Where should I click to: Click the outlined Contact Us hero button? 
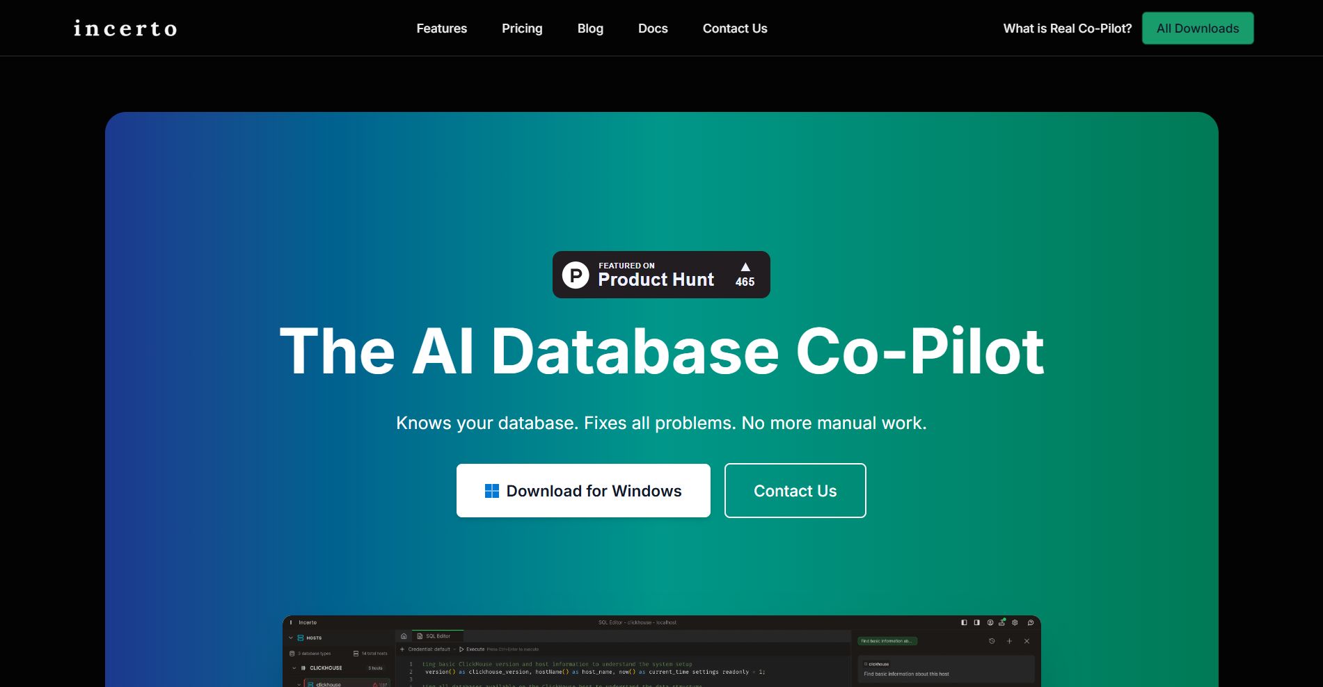coord(795,491)
